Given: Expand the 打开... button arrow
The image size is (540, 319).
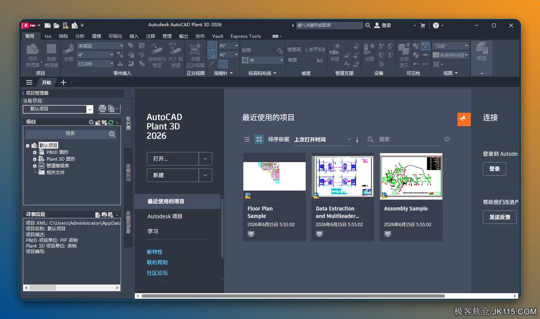Looking at the screenshot, I should click(x=205, y=159).
